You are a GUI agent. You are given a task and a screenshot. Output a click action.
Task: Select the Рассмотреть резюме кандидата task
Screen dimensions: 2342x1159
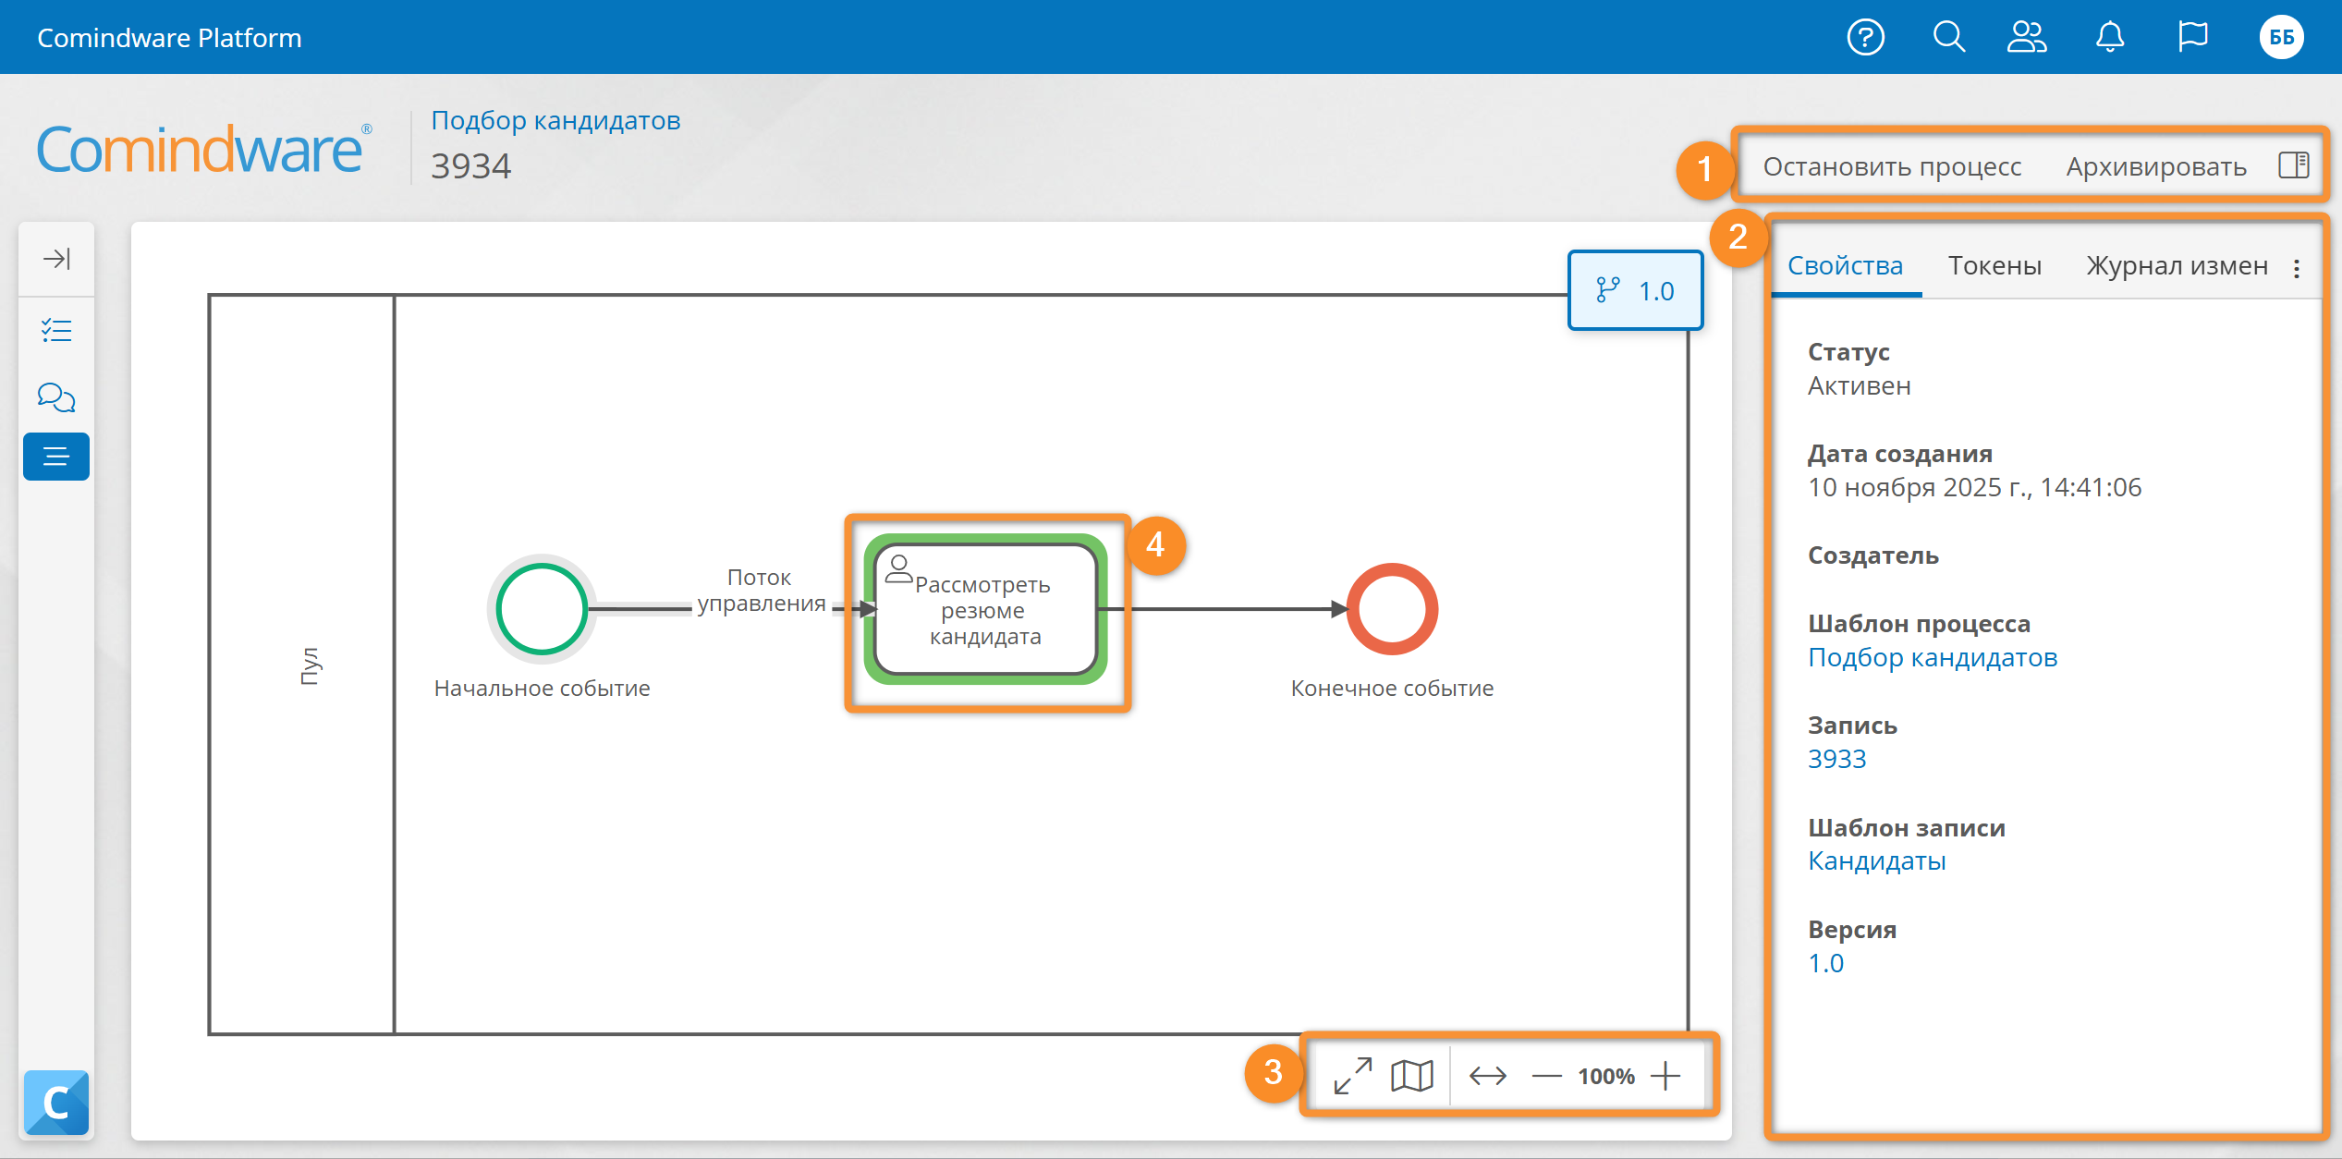985,609
